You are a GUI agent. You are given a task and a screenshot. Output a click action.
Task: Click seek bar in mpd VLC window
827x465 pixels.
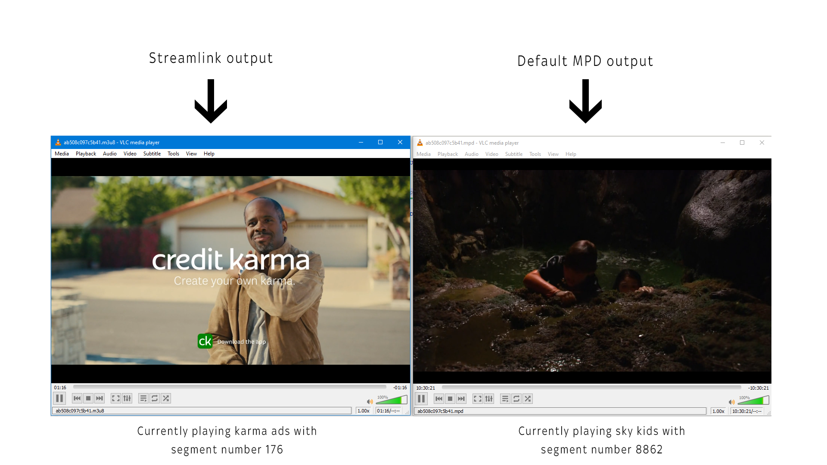pos(591,387)
